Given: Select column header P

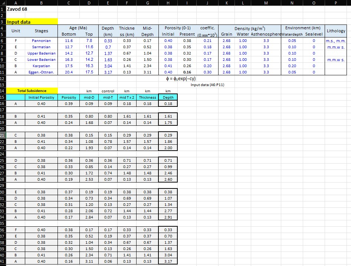Looking at the screenshot, I should tap(336, 3).
